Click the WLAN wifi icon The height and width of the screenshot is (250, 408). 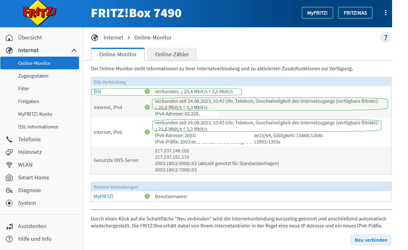[x=9, y=165]
